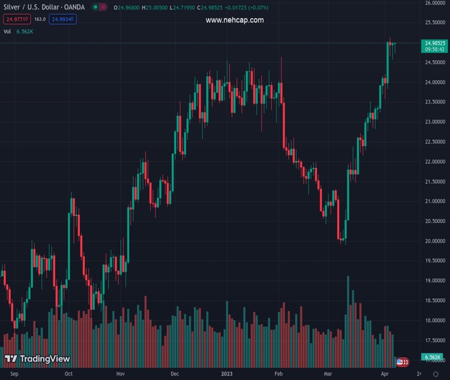
Task: Click the Feb label on time axis
Action: tap(278, 374)
